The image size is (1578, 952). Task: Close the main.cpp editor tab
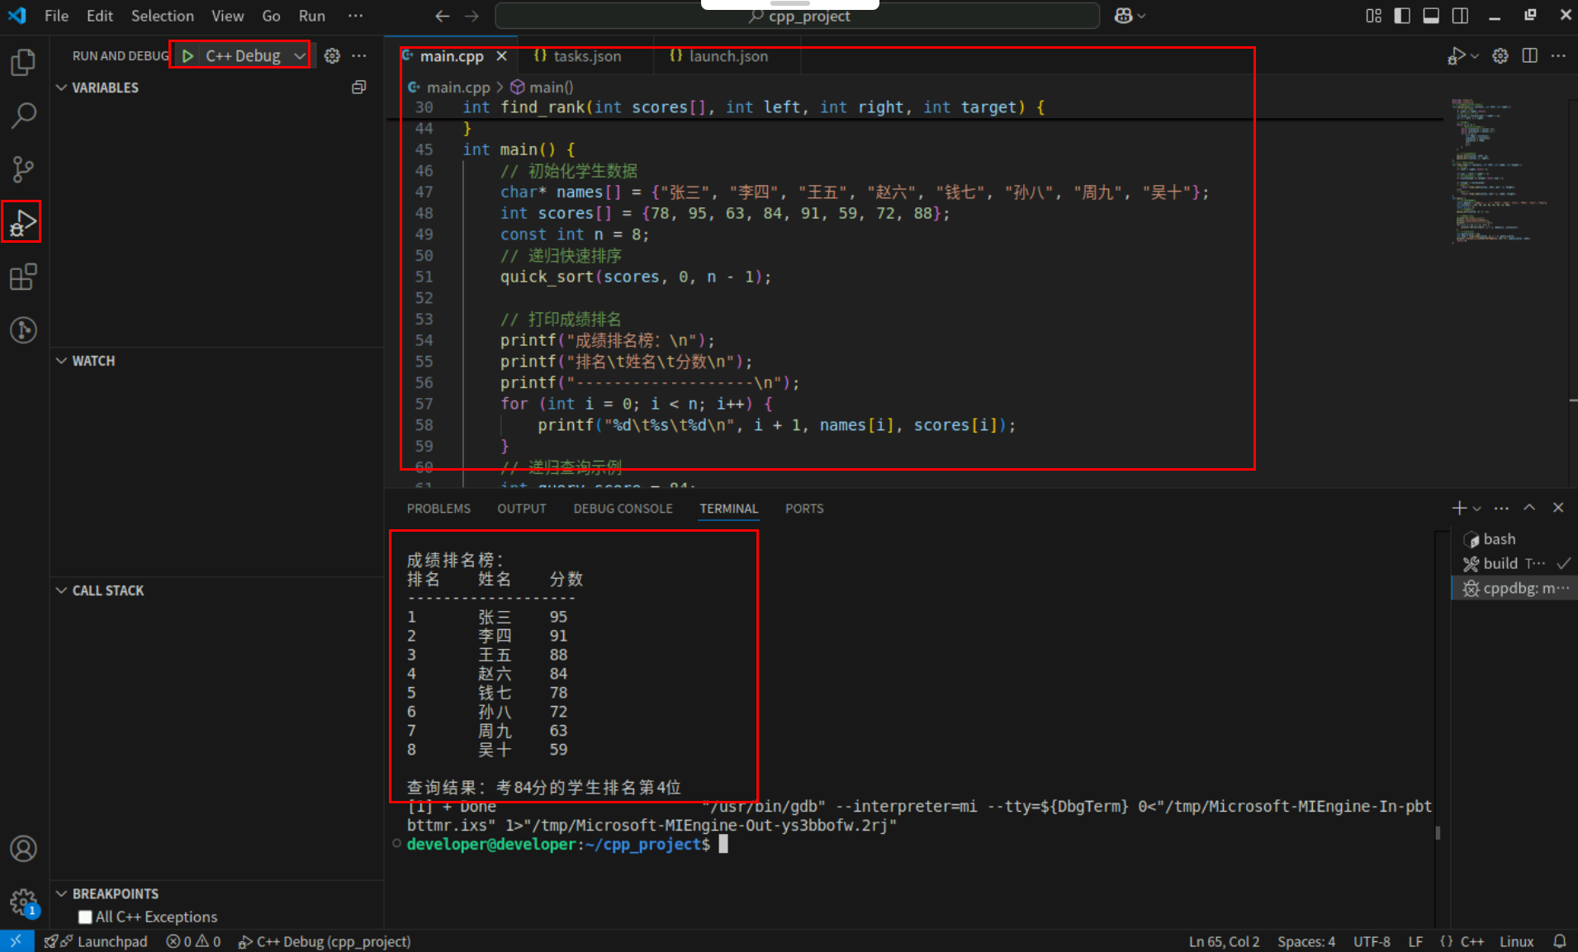pos(501,56)
